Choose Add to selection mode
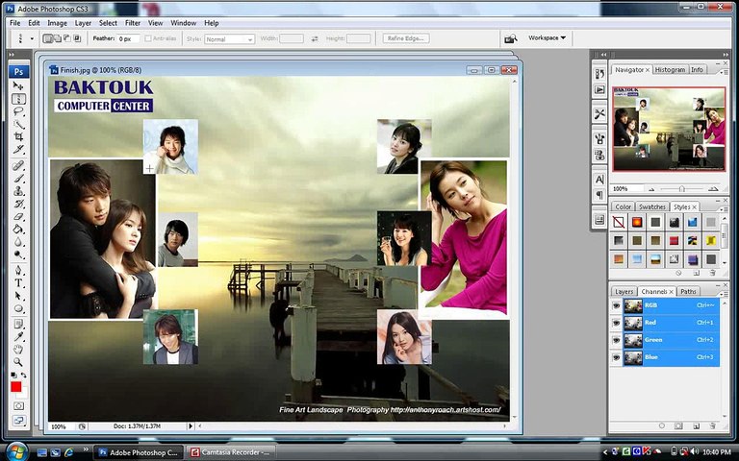The image size is (739, 461). coord(57,38)
